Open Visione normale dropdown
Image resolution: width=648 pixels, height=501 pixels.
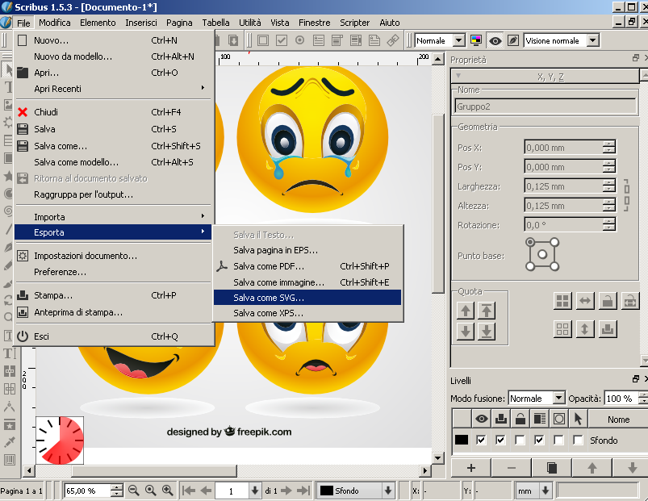click(x=562, y=40)
